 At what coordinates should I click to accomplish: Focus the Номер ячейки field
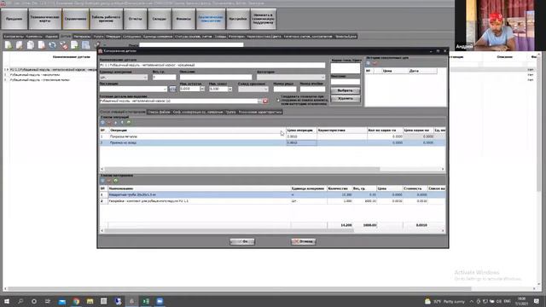(x=312, y=89)
